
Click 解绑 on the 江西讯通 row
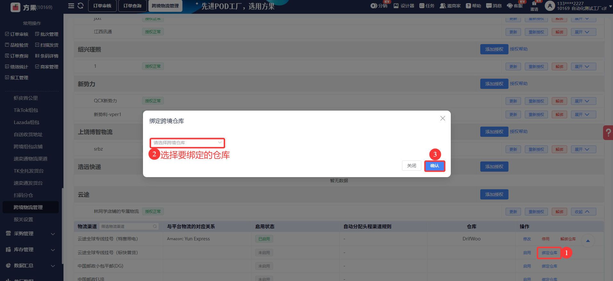coord(559,32)
